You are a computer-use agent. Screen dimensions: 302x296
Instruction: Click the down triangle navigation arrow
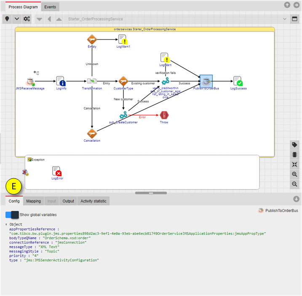coord(39,19)
